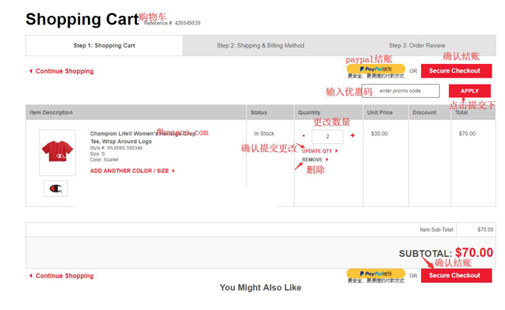Viewport: 505px width, 310px height.
Task: Click the bottom Secure Checkout button
Action: (457, 276)
